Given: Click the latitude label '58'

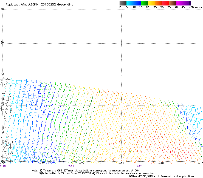Looking at the screenshot, I should point(2,42).
